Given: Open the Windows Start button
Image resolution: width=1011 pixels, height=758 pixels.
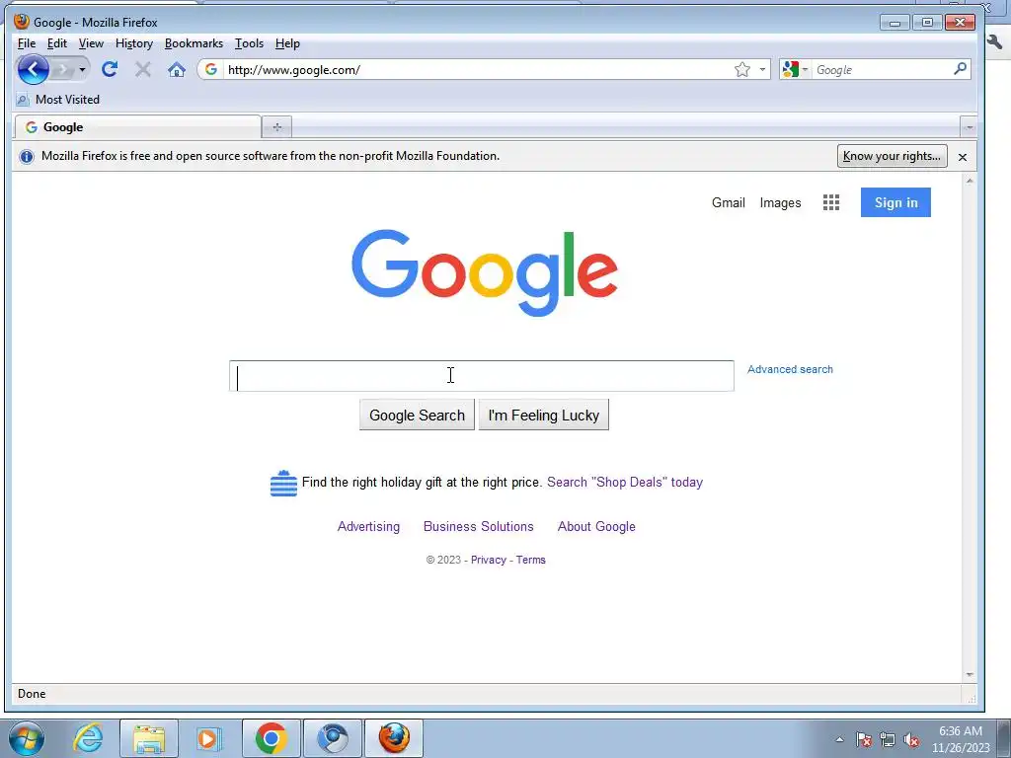Looking at the screenshot, I should point(27,738).
